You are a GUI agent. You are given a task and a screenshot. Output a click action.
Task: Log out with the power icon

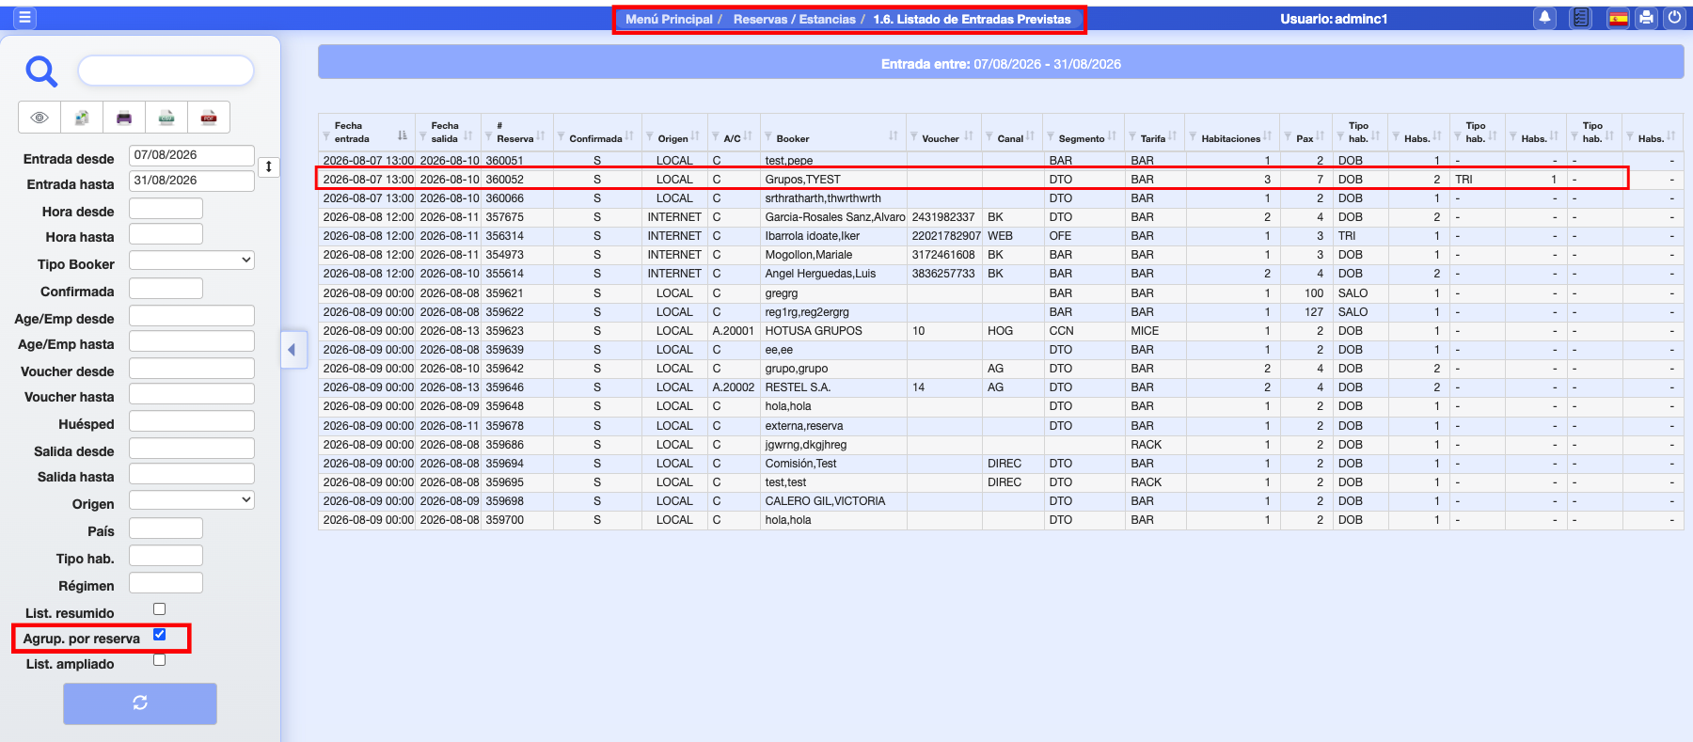tap(1674, 18)
